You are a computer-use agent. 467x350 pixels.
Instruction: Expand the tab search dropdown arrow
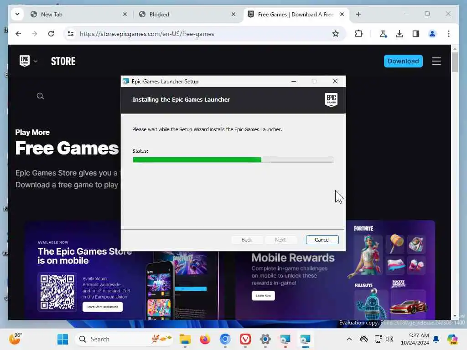(x=17, y=14)
